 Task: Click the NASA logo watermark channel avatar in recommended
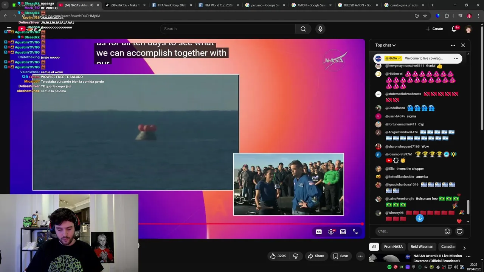[x=408, y=257]
